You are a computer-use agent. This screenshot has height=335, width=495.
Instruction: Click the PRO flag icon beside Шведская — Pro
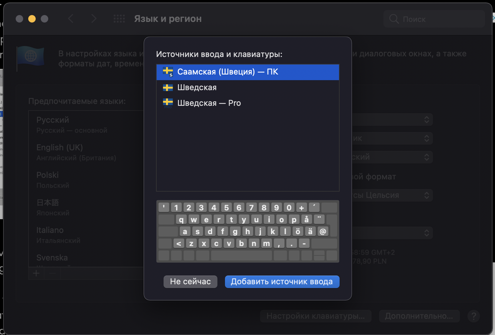click(168, 103)
